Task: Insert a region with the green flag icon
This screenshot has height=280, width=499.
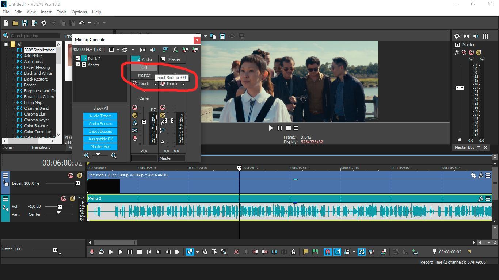Action: pos(315,252)
